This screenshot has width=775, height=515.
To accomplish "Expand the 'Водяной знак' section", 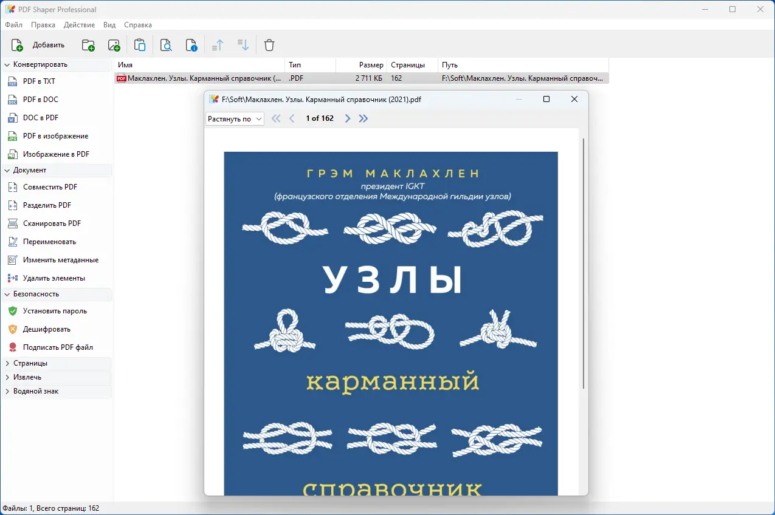I will click(x=35, y=391).
